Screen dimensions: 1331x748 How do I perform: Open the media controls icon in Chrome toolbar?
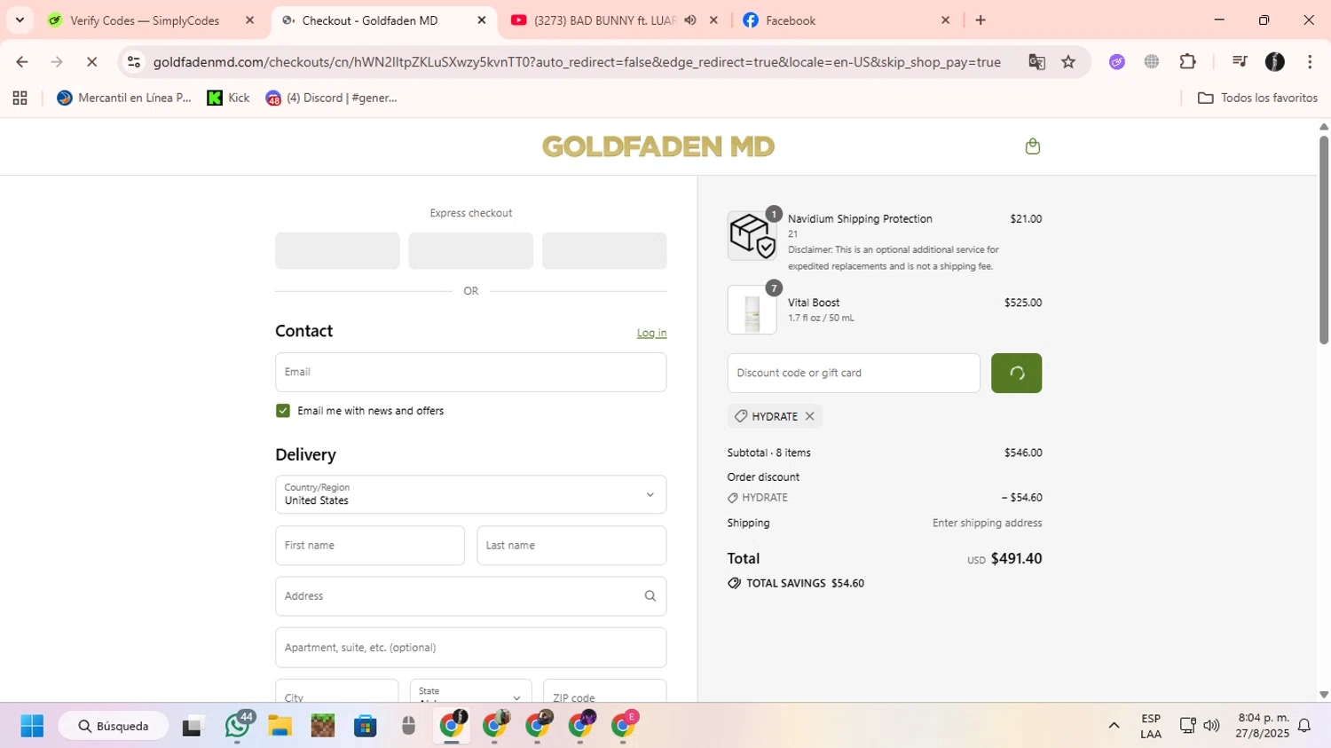click(1240, 62)
